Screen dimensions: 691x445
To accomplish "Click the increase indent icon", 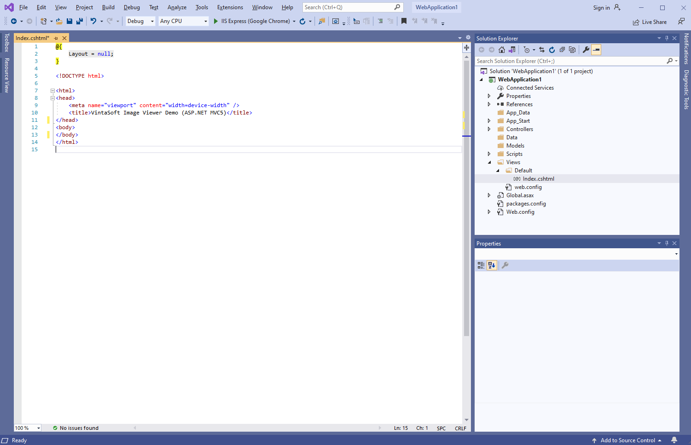I will coord(380,21).
